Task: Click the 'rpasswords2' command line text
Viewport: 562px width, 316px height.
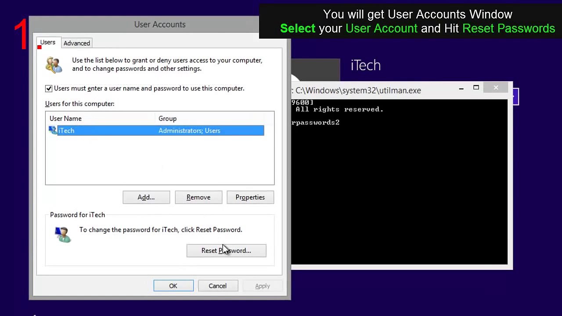Action: [315, 122]
